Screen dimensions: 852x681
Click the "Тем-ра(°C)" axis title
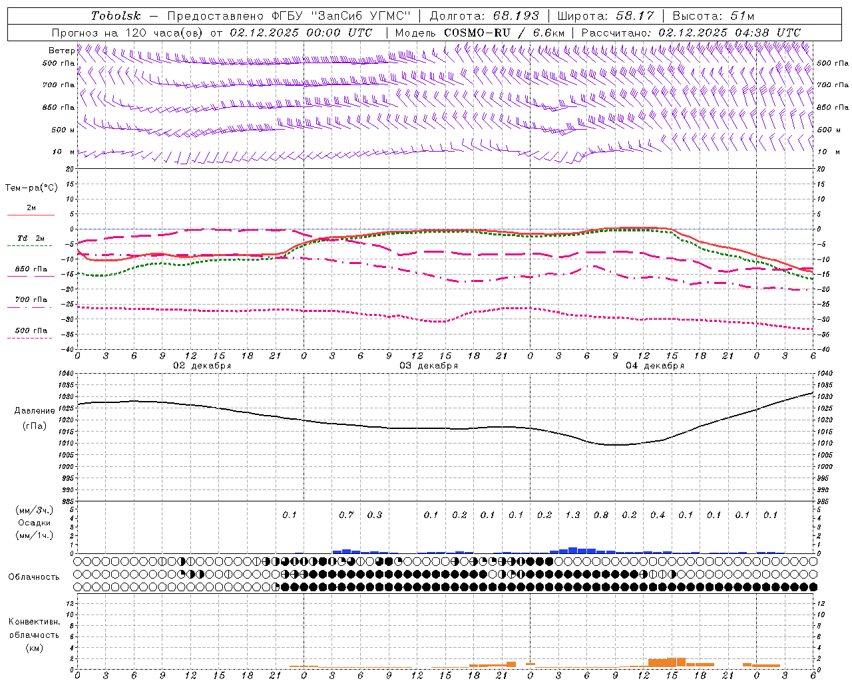(x=31, y=188)
